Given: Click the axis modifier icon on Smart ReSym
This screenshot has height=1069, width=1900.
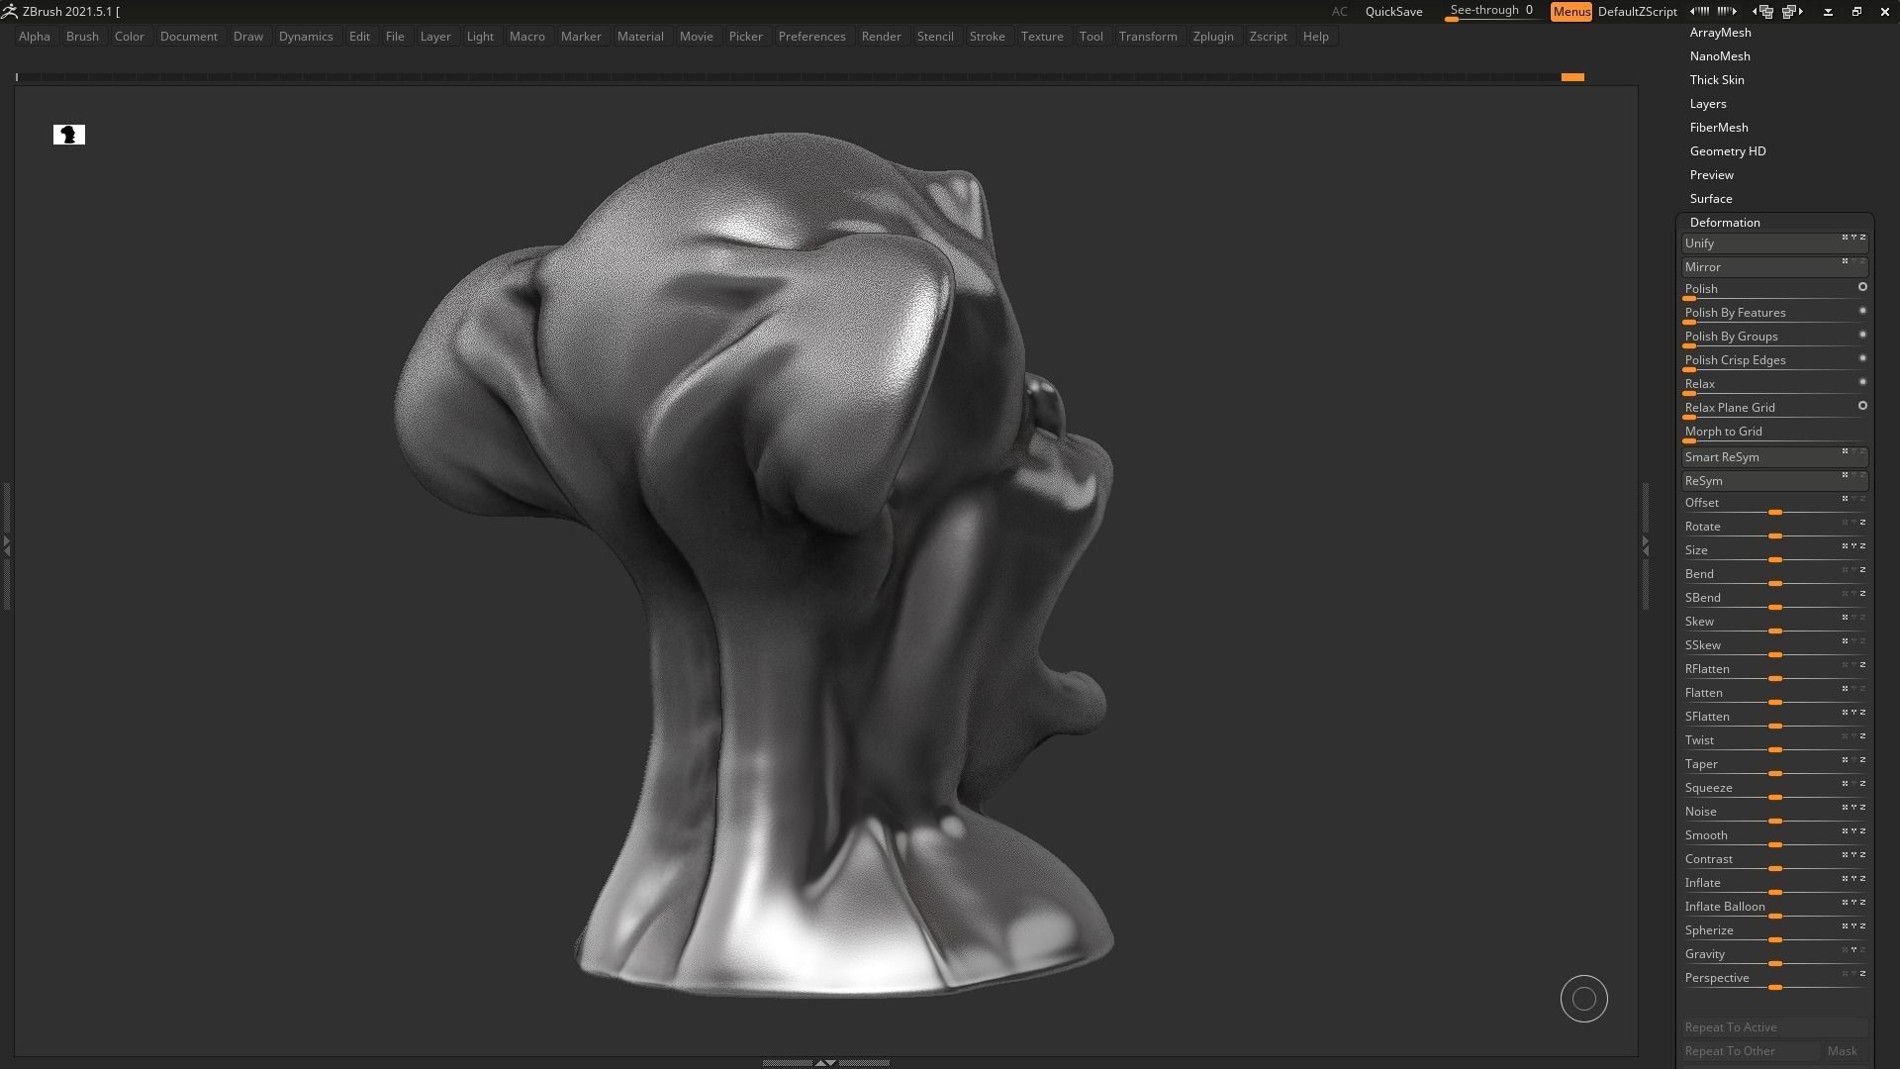Looking at the screenshot, I should coord(1853,451).
